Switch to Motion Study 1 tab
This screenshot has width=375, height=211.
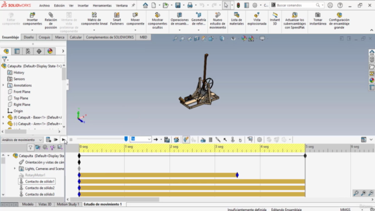pyautogui.click(x=68, y=205)
